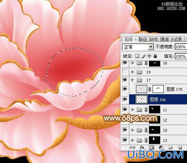Hide group 10
The width and height of the screenshot is (187, 163).
coord(125,130)
